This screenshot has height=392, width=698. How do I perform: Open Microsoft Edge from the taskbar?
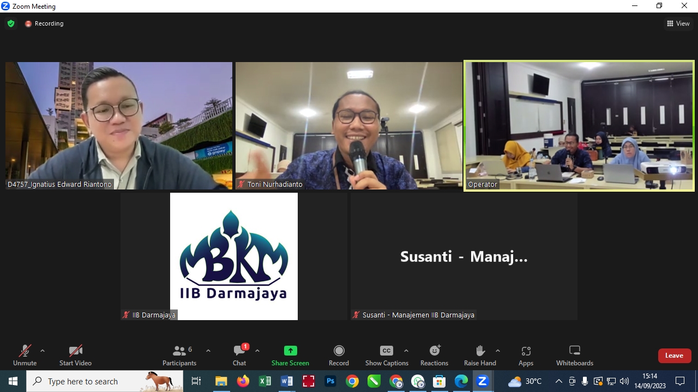click(x=461, y=381)
